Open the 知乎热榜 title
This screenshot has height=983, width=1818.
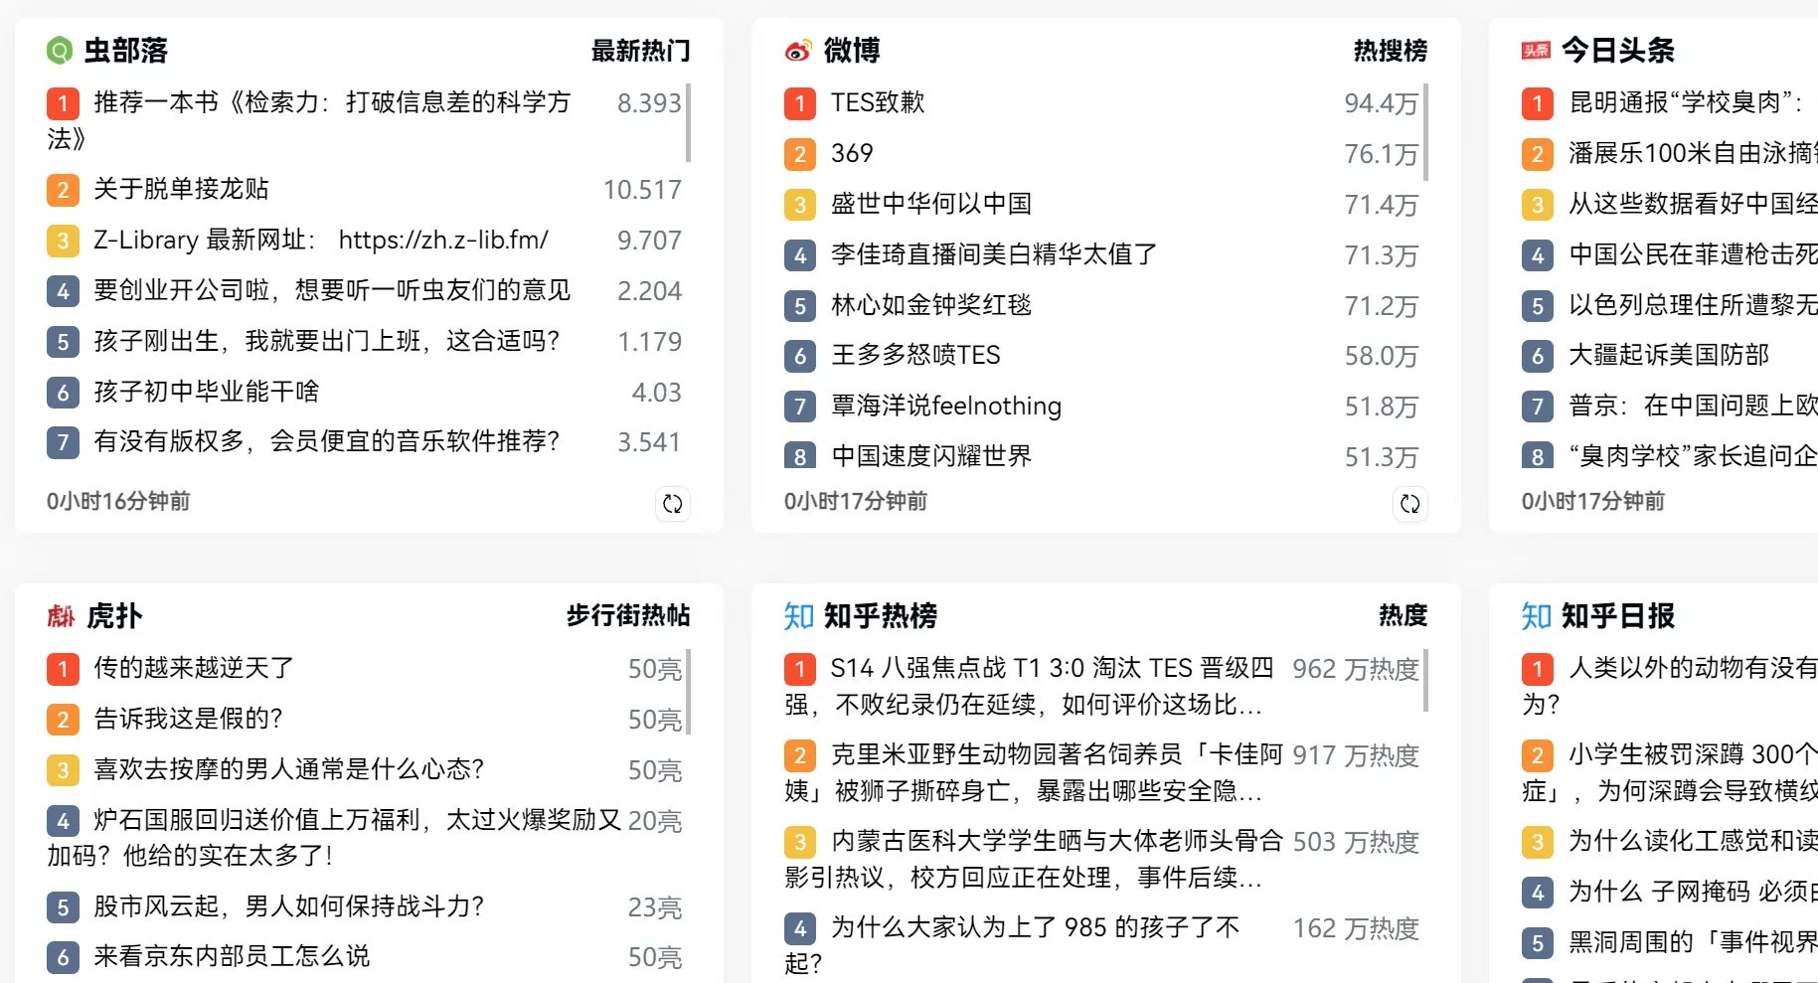click(881, 616)
